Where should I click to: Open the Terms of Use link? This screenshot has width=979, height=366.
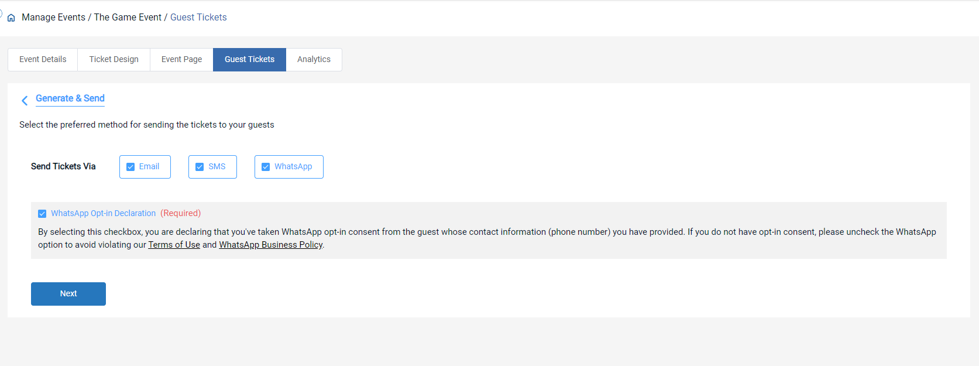coord(174,245)
